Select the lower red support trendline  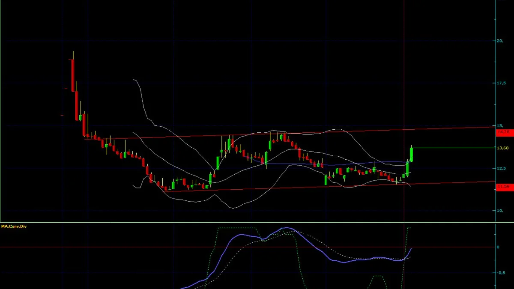330,186
